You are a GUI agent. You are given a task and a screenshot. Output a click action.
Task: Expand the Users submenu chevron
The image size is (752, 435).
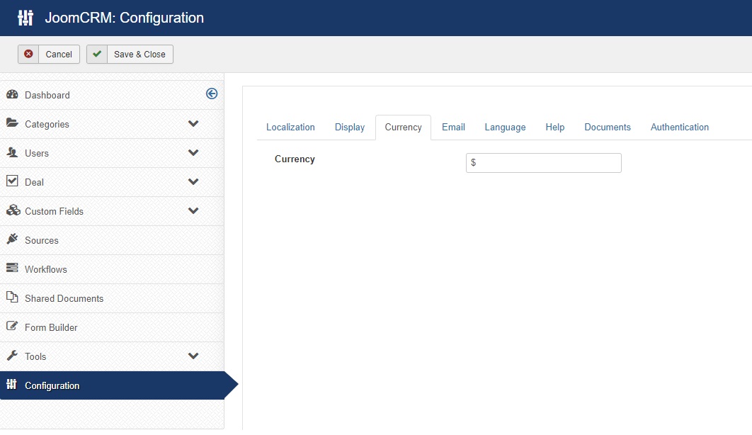point(193,153)
